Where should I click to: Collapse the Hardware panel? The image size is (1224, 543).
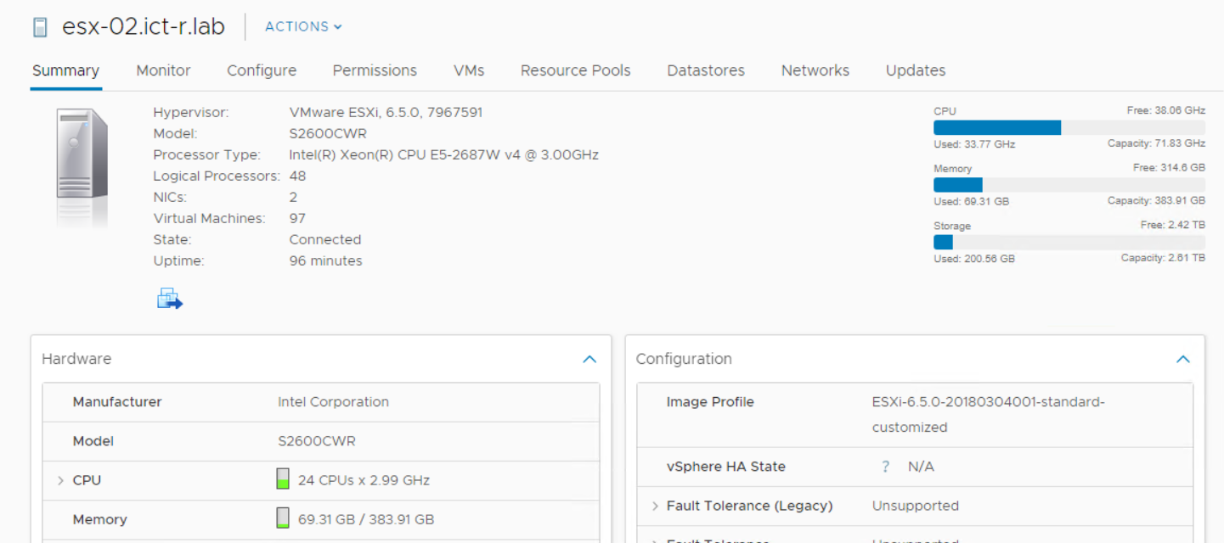click(589, 359)
